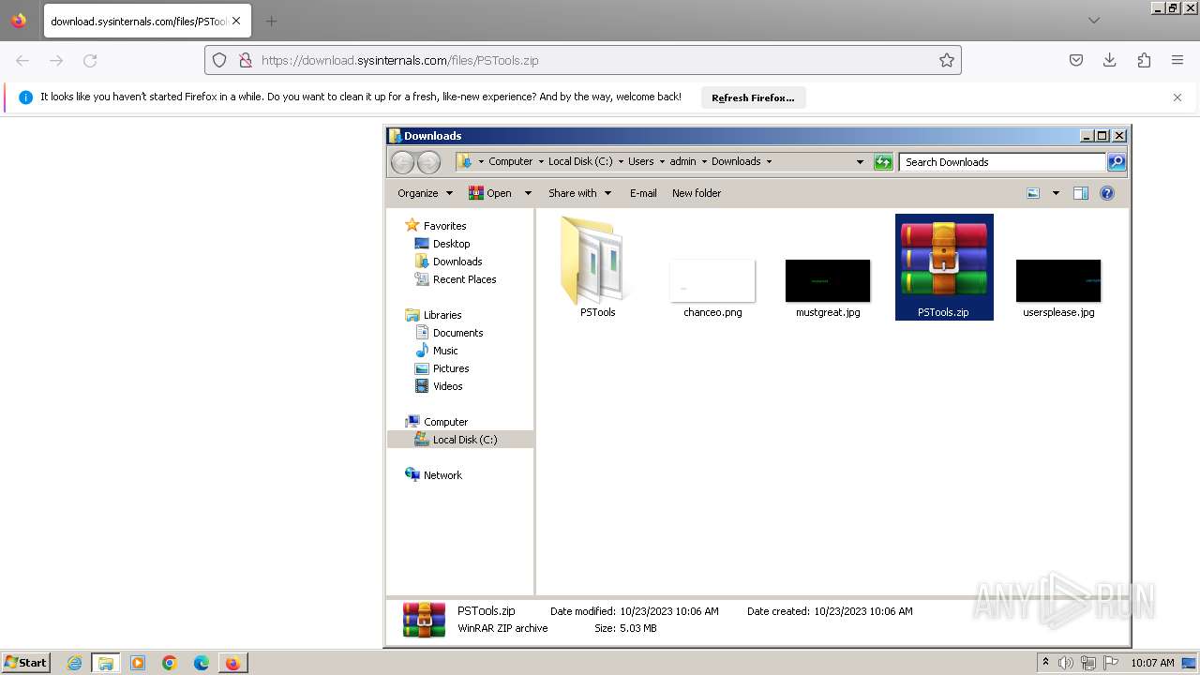1200x675 pixels.
Task: Open the Share with menu
Action: tap(579, 193)
